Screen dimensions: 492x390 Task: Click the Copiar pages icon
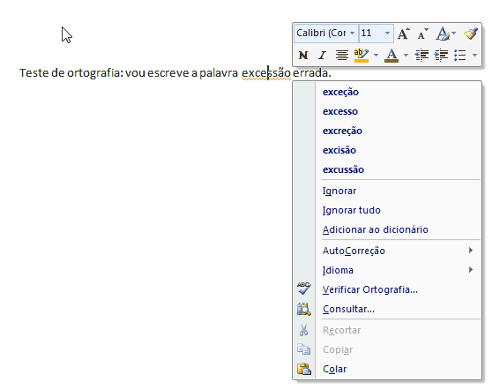[x=303, y=349]
